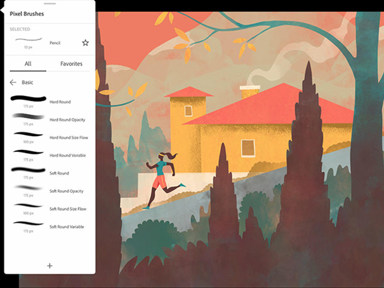Select the Soft Round Opacity stroke preview
The image size is (384, 288).
[x=28, y=188]
